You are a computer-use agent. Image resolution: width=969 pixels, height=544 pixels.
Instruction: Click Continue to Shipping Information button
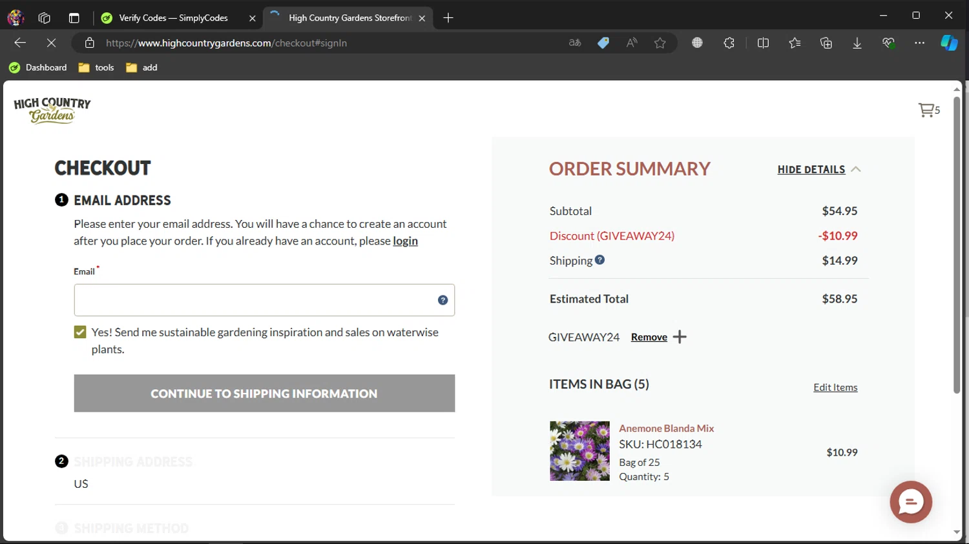pos(264,394)
